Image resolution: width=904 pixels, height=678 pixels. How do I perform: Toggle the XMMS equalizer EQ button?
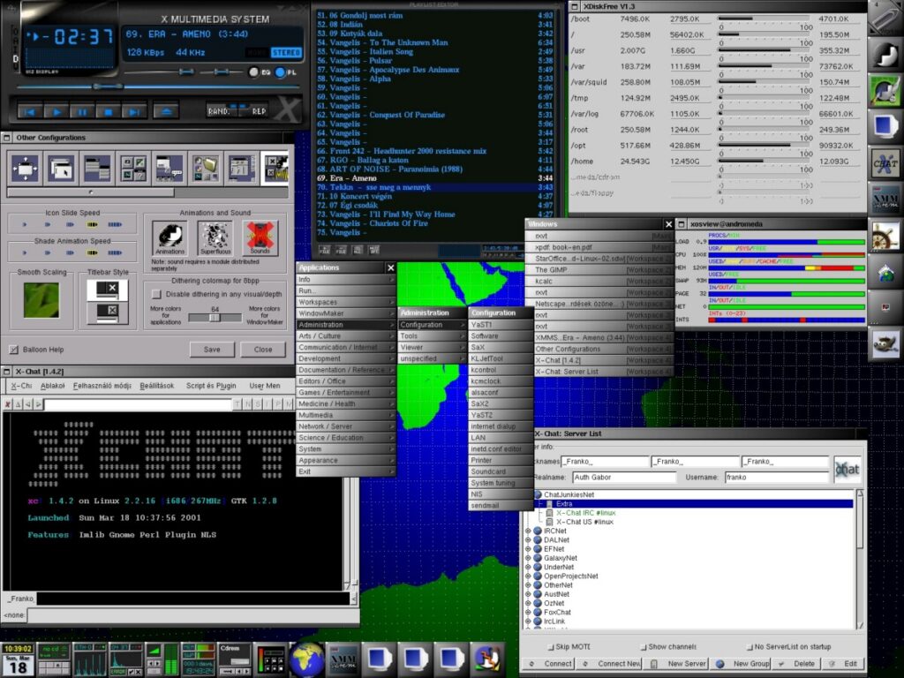pos(253,72)
